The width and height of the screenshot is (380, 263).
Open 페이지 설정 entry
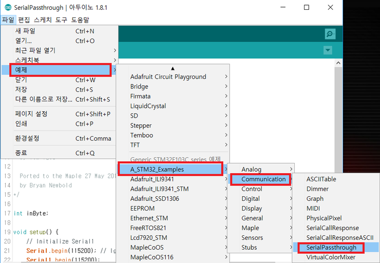coord(60,114)
